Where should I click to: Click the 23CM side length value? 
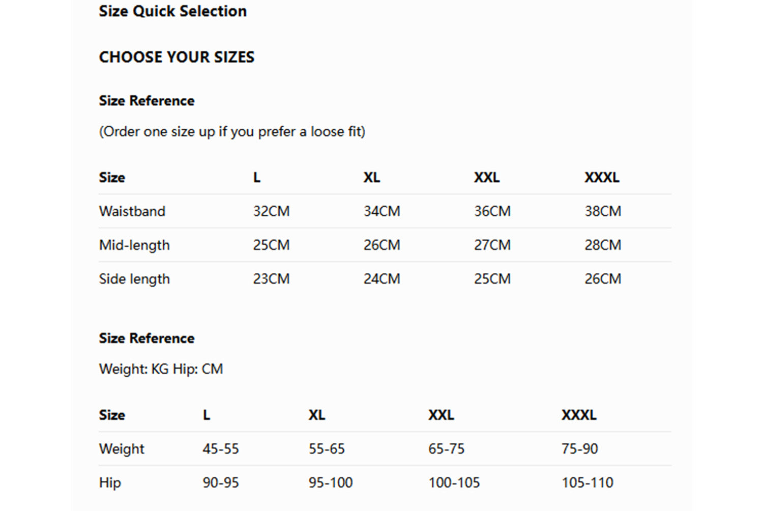pyautogui.click(x=271, y=279)
